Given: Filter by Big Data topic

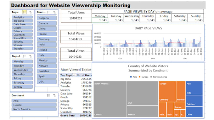Looking at the screenshot, I should [22, 21].
